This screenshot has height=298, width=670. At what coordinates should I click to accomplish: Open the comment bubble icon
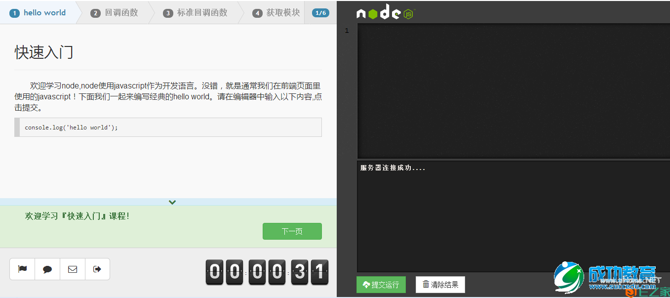point(47,269)
